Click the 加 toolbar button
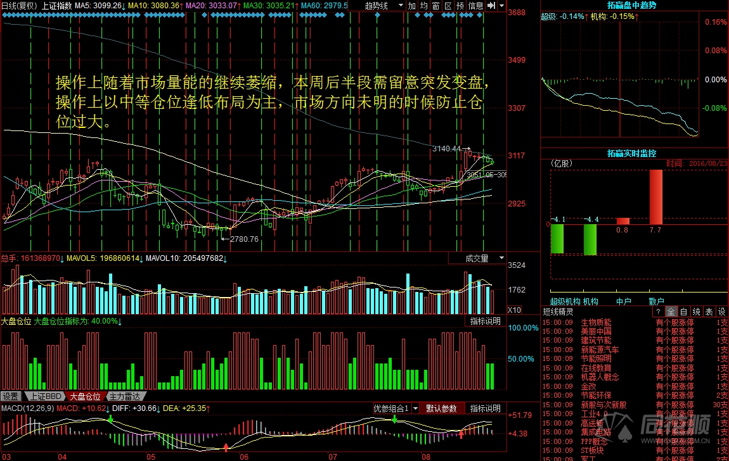This screenshot has height=461, width=729. [x=412, y=6]
